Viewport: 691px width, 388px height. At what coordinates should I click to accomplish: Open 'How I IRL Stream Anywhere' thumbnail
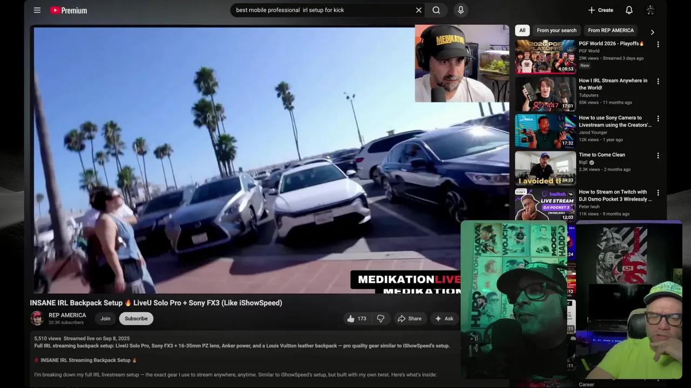pos(545,94)
